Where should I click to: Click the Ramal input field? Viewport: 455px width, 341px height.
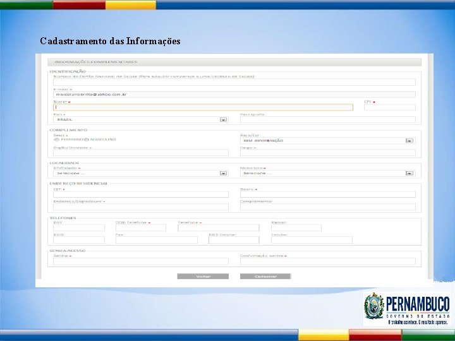(x=296, y=227)
